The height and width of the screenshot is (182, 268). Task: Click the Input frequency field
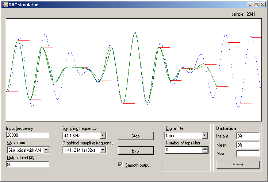click(28, 135)
